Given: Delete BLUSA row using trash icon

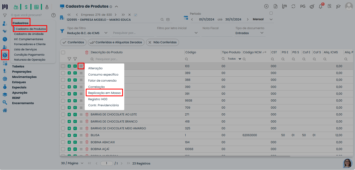Looking at the screenshot, I should 87,135.
